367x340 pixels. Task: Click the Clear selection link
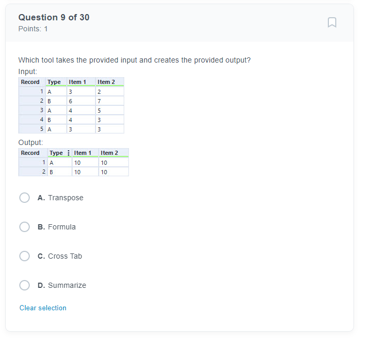(43, 308)
